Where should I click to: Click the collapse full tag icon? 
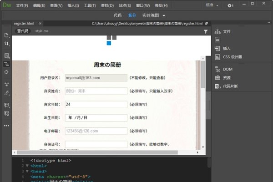point(6,85)
